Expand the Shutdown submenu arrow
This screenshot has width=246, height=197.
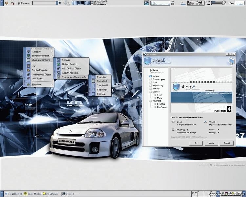tap(52, 85)
